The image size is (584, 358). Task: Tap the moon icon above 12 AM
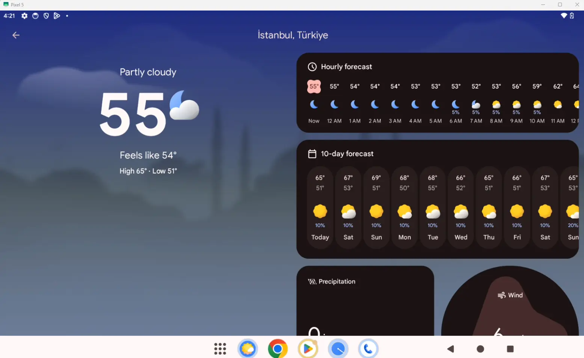click(x=334, y=104)
